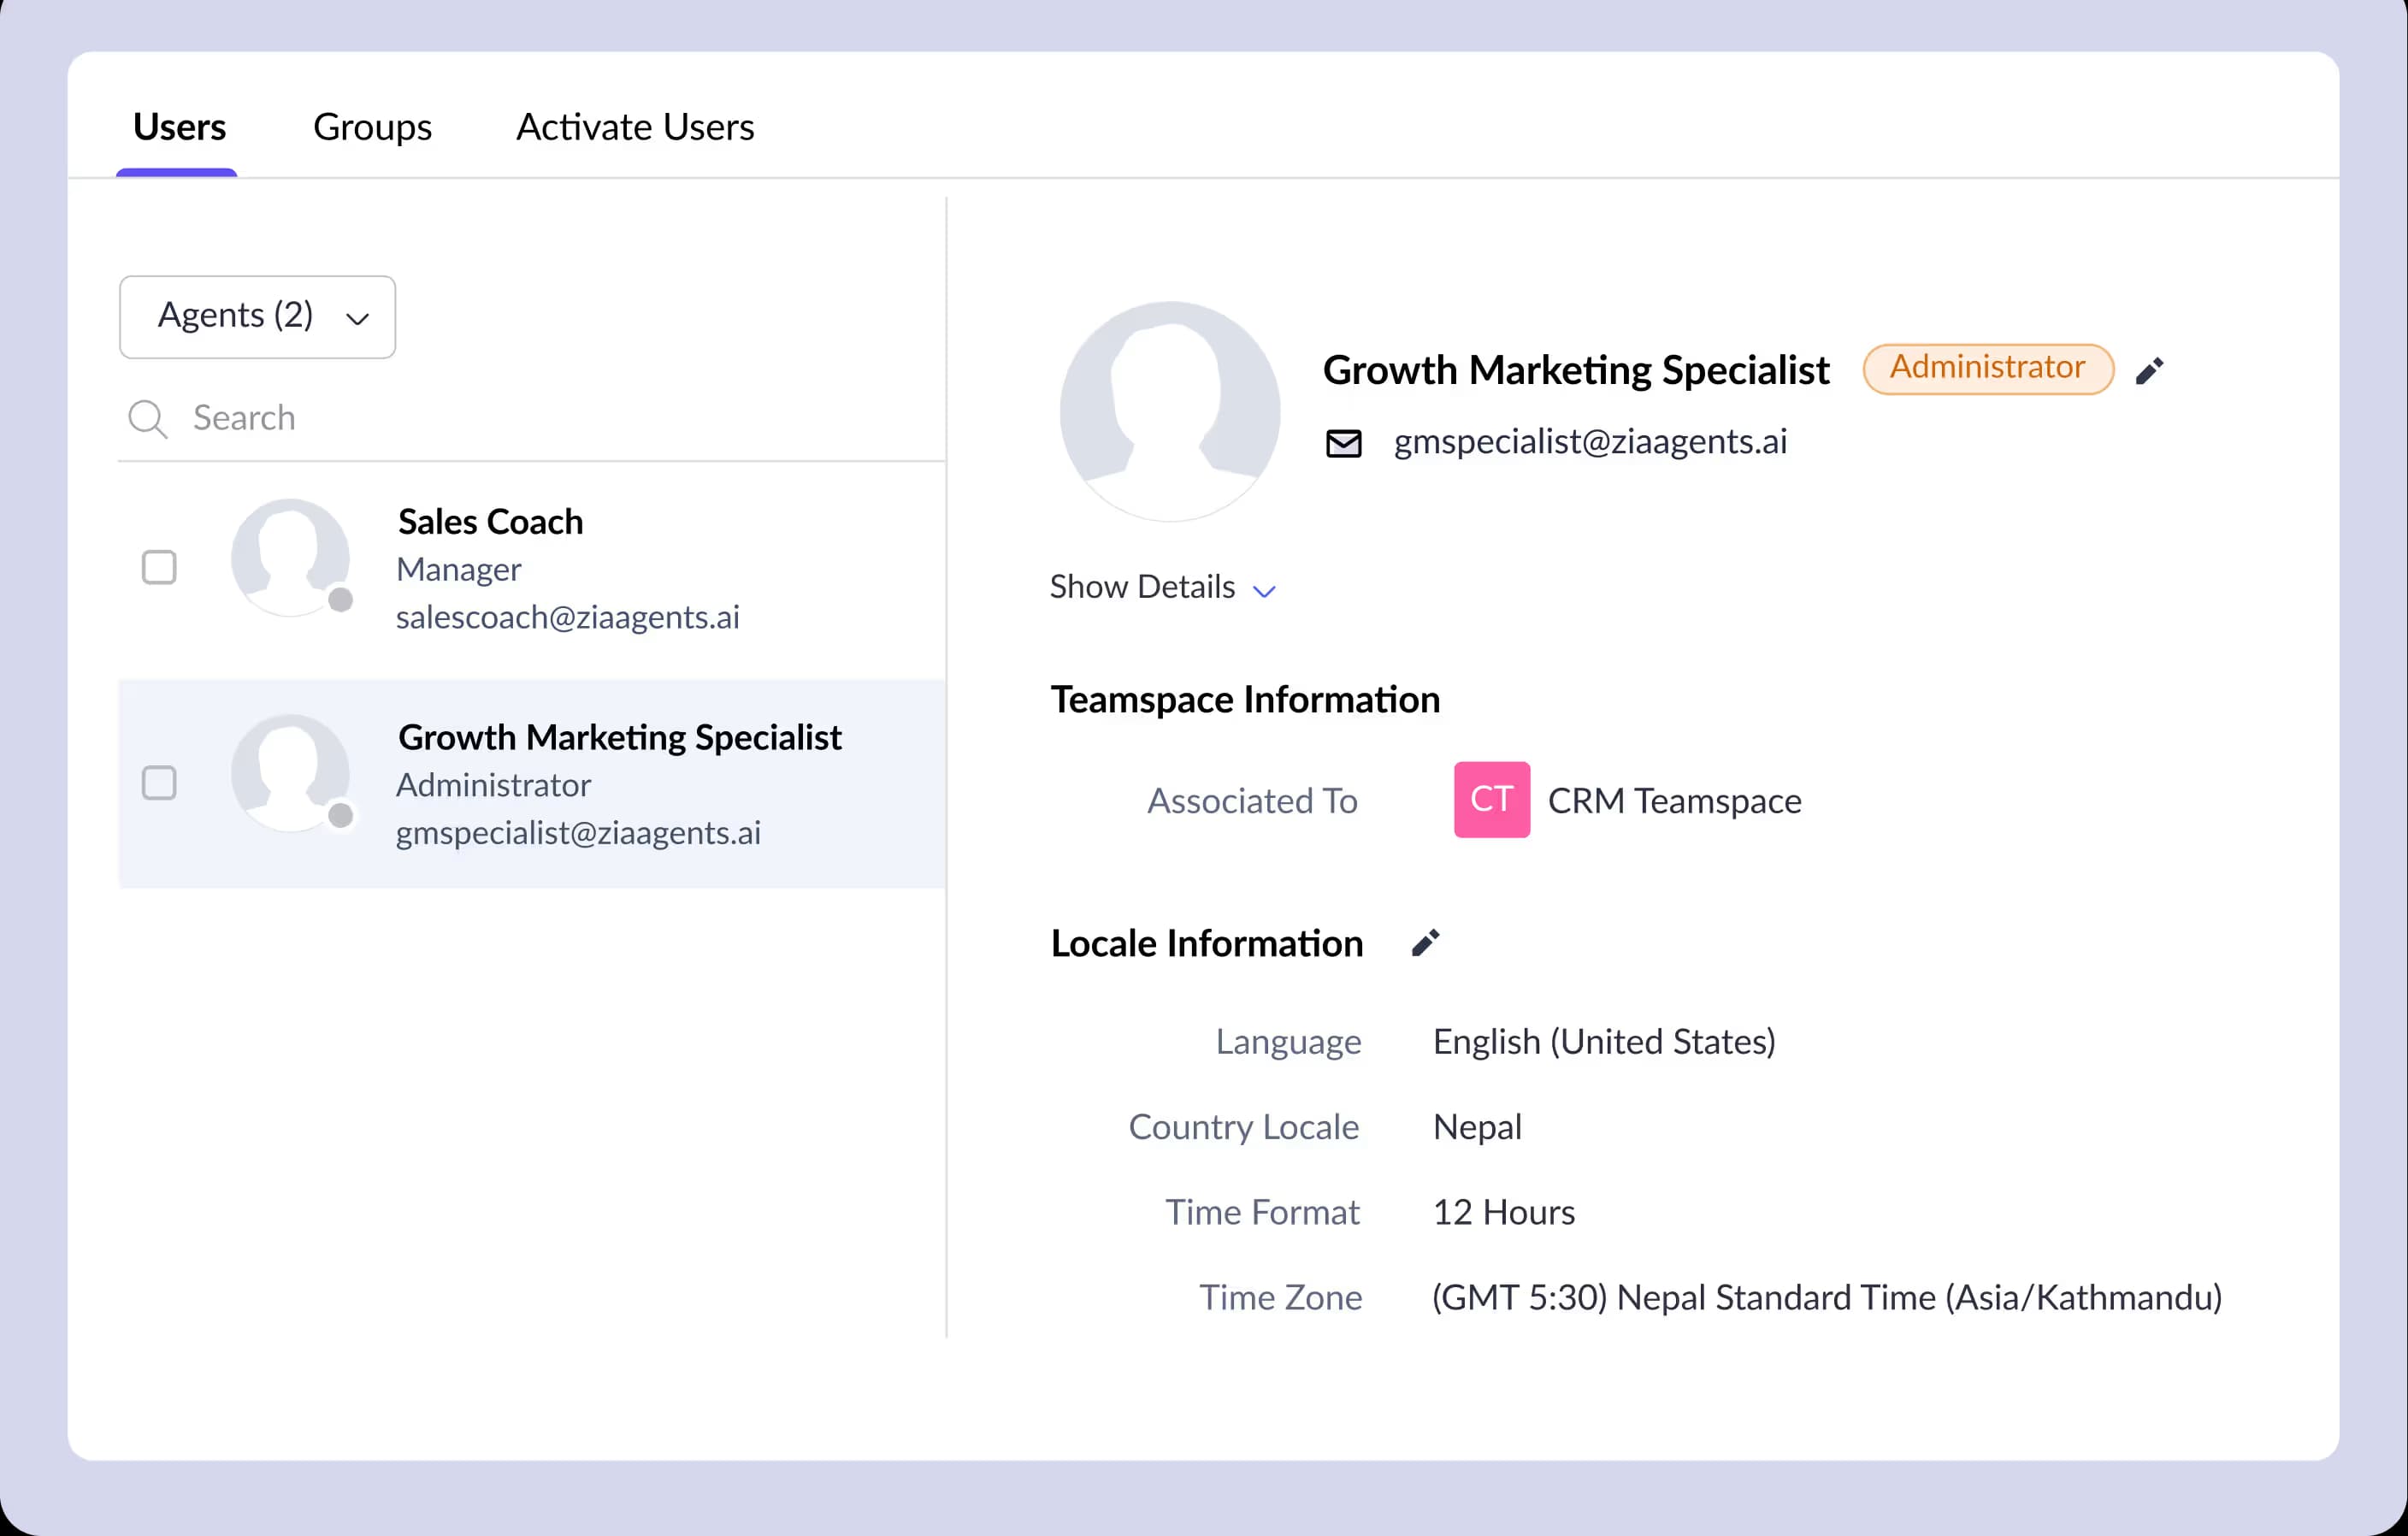Click the Manager role text under Sales Coach
The height and width of the screenshot is (1536, 2408).
tap(458, 569)
